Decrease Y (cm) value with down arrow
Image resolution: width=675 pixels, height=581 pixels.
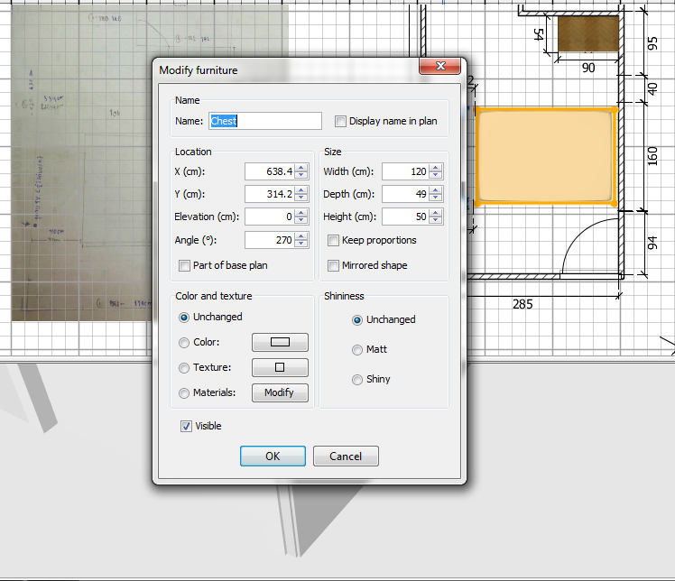301,198
